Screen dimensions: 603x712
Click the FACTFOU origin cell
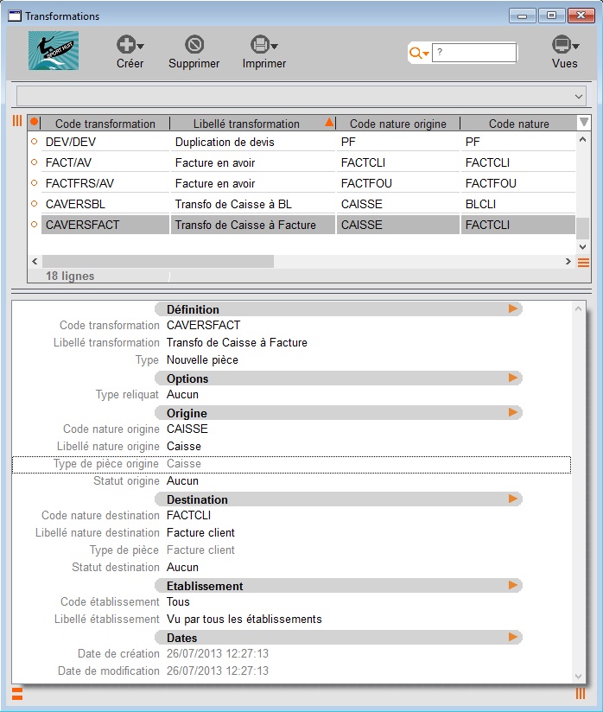coord(397,183)
